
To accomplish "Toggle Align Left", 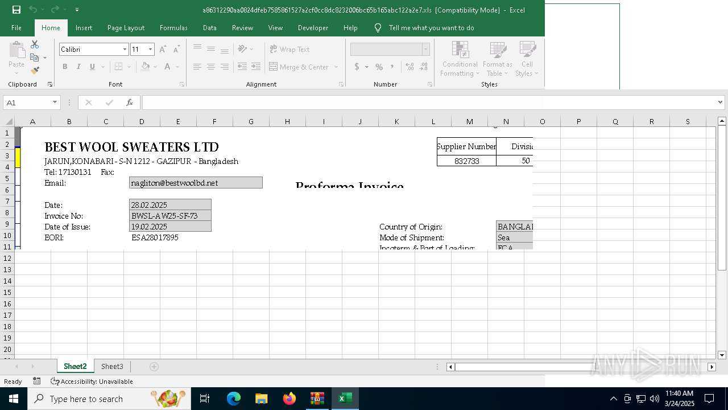I will [197, 67].
